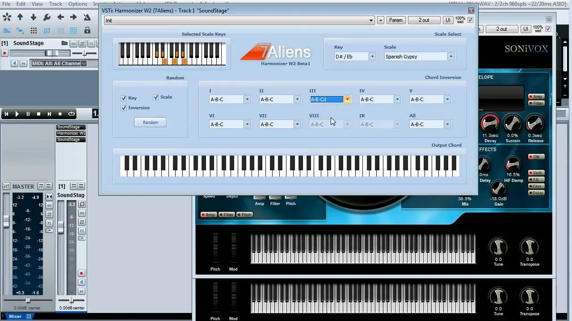Click Play in the transport bar
572x321 pixels.
pos(17,114)
